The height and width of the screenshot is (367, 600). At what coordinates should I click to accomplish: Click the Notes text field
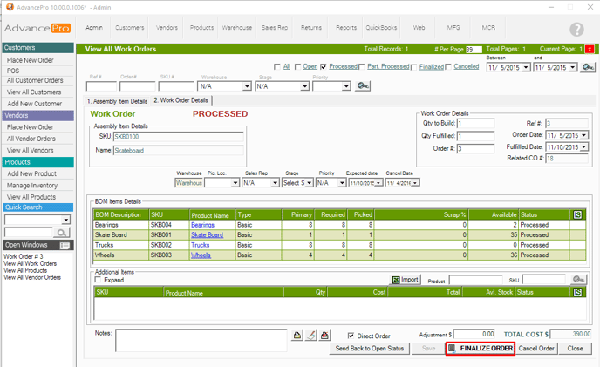pos(201,340)
